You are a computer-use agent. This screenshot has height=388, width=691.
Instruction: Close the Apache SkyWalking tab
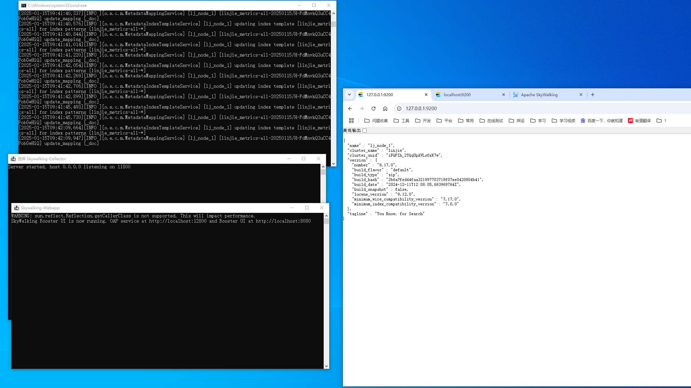(581, 95)
